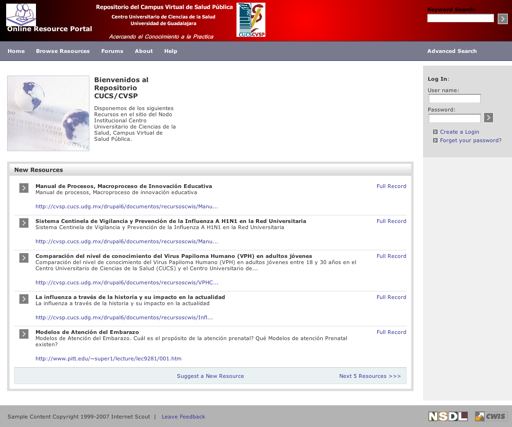The image size is (512, 427).
Task: Click the globes welcome image
Action: (x=48, y=113)
